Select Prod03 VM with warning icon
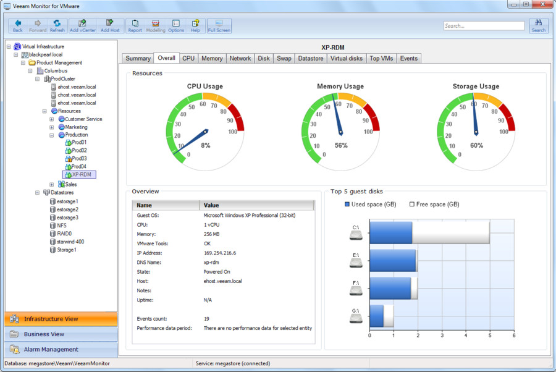Viewport: 556px width, 372px height. click(76, 159)
